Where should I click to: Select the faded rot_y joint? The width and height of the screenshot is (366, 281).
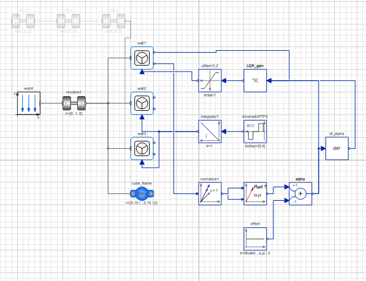click(69, 21)
